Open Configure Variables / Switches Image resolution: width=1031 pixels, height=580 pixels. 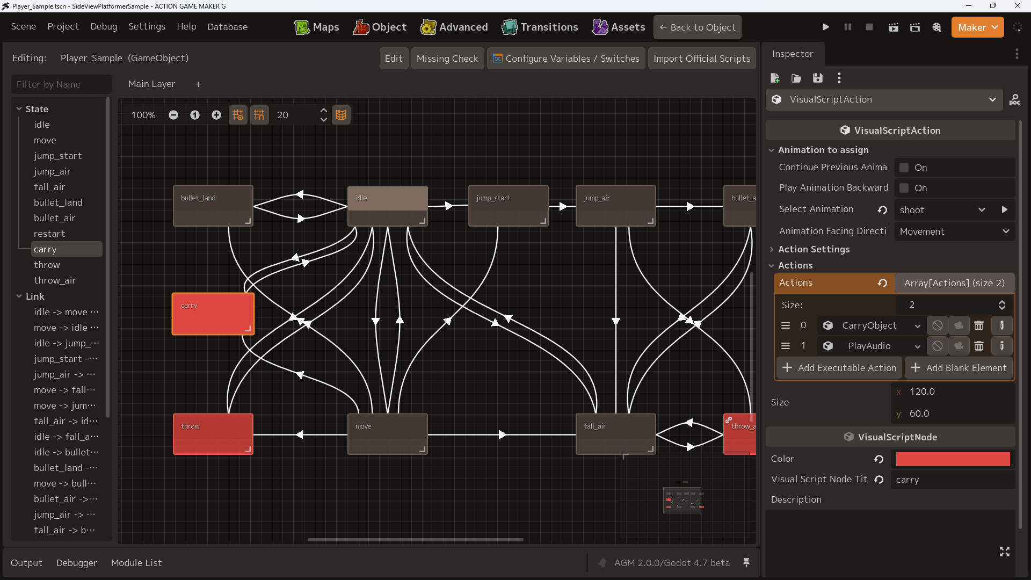[566, 59]
